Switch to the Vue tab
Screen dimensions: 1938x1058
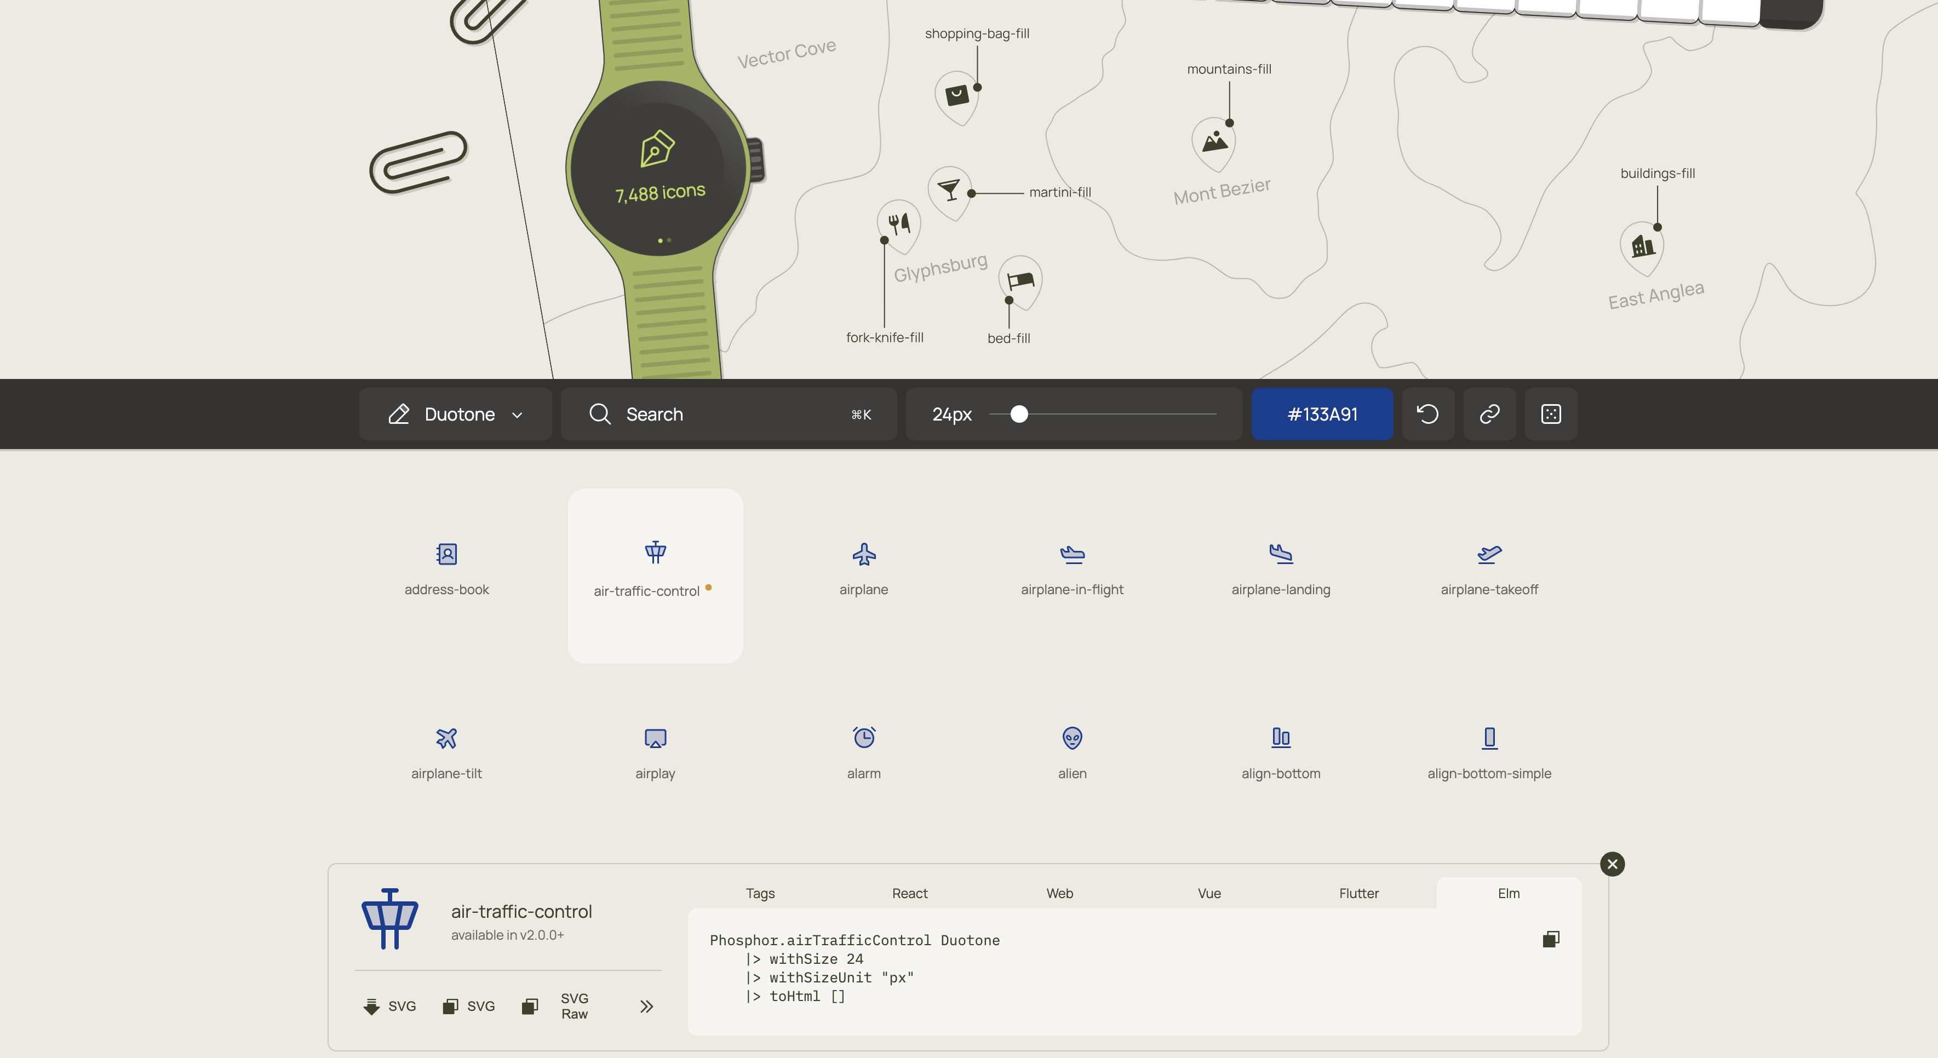point(1209,893)
